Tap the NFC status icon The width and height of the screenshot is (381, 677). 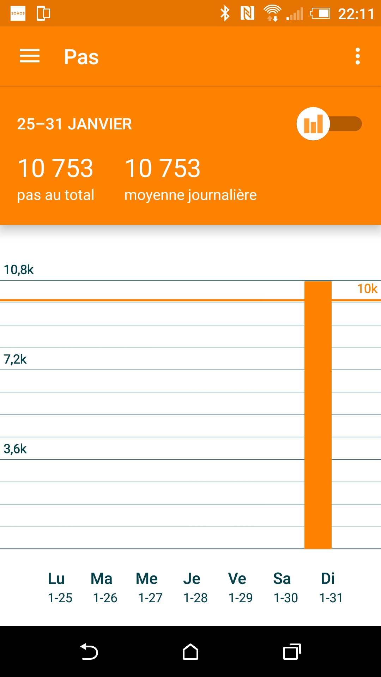(247, 13)
